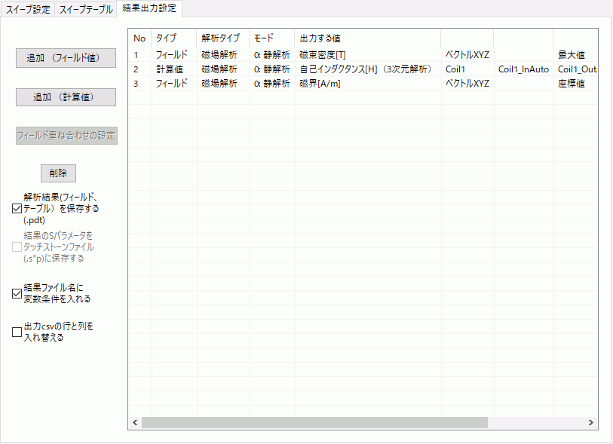Select row 1 磁束密度[T] entry
This screenshot has height=444, width=613.
[x=322, y=55]
